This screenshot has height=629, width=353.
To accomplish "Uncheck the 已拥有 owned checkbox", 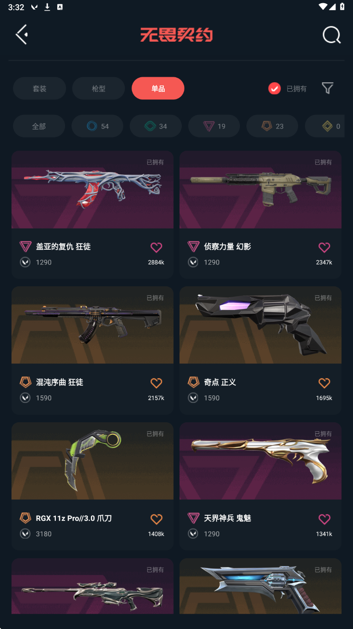I will click(x=275, y=88).
